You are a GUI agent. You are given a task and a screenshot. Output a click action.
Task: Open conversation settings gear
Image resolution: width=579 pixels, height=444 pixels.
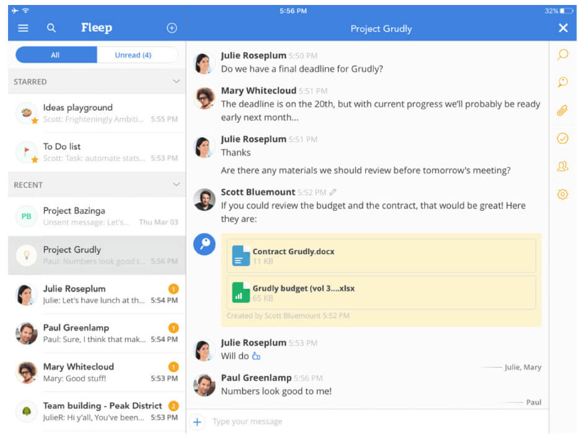(x=562, y=194)
